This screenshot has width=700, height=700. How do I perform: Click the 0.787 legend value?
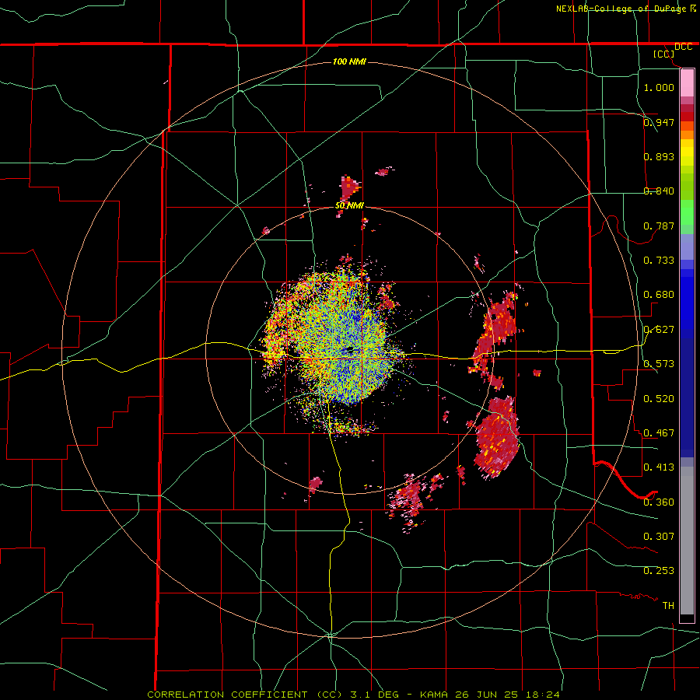[659, 226]
